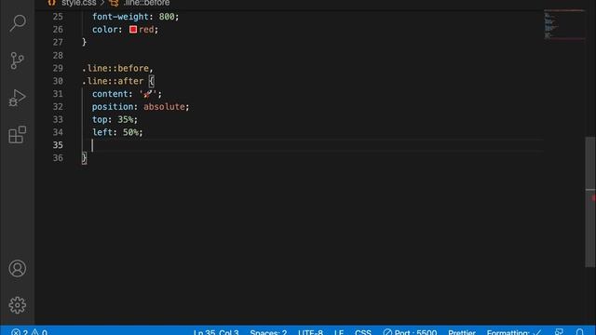
Task: Click line number 36 in gutter
Action: tap(58, 158)
